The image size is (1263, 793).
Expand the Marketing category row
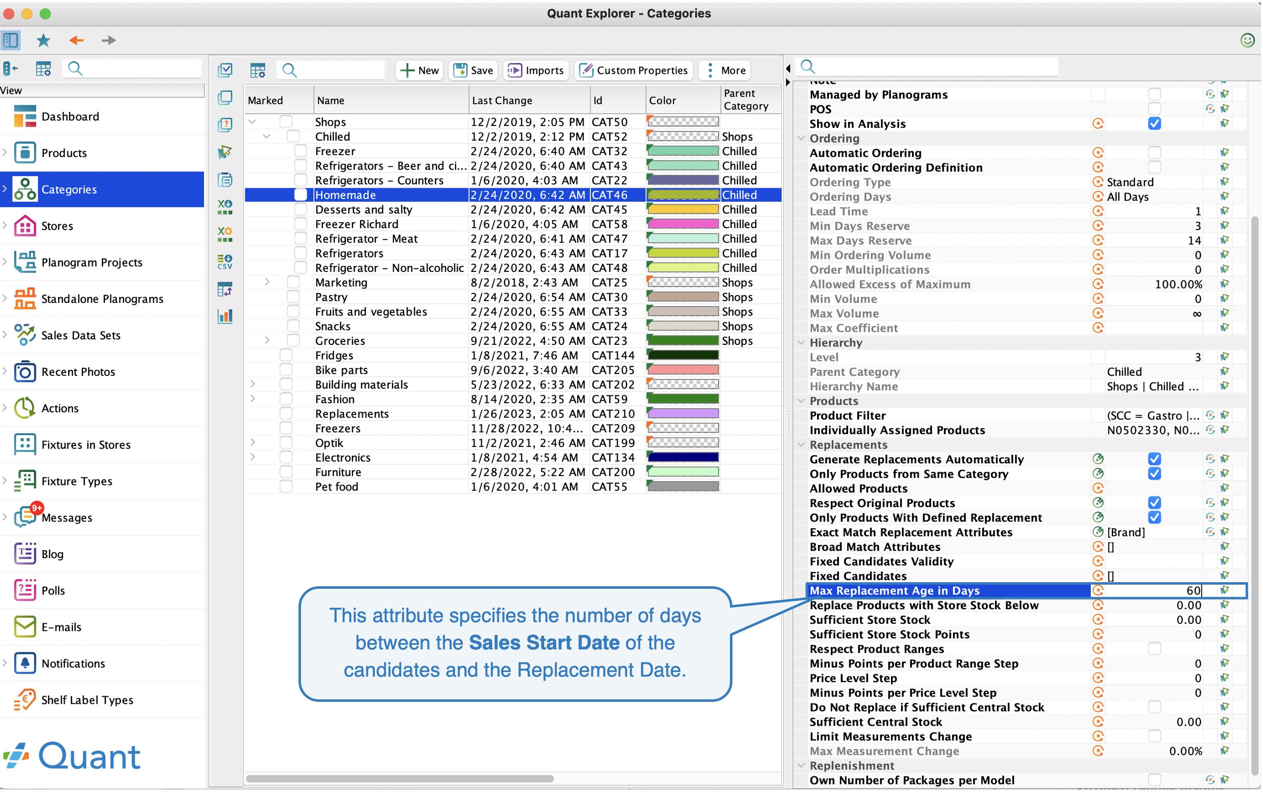point(267,282)
